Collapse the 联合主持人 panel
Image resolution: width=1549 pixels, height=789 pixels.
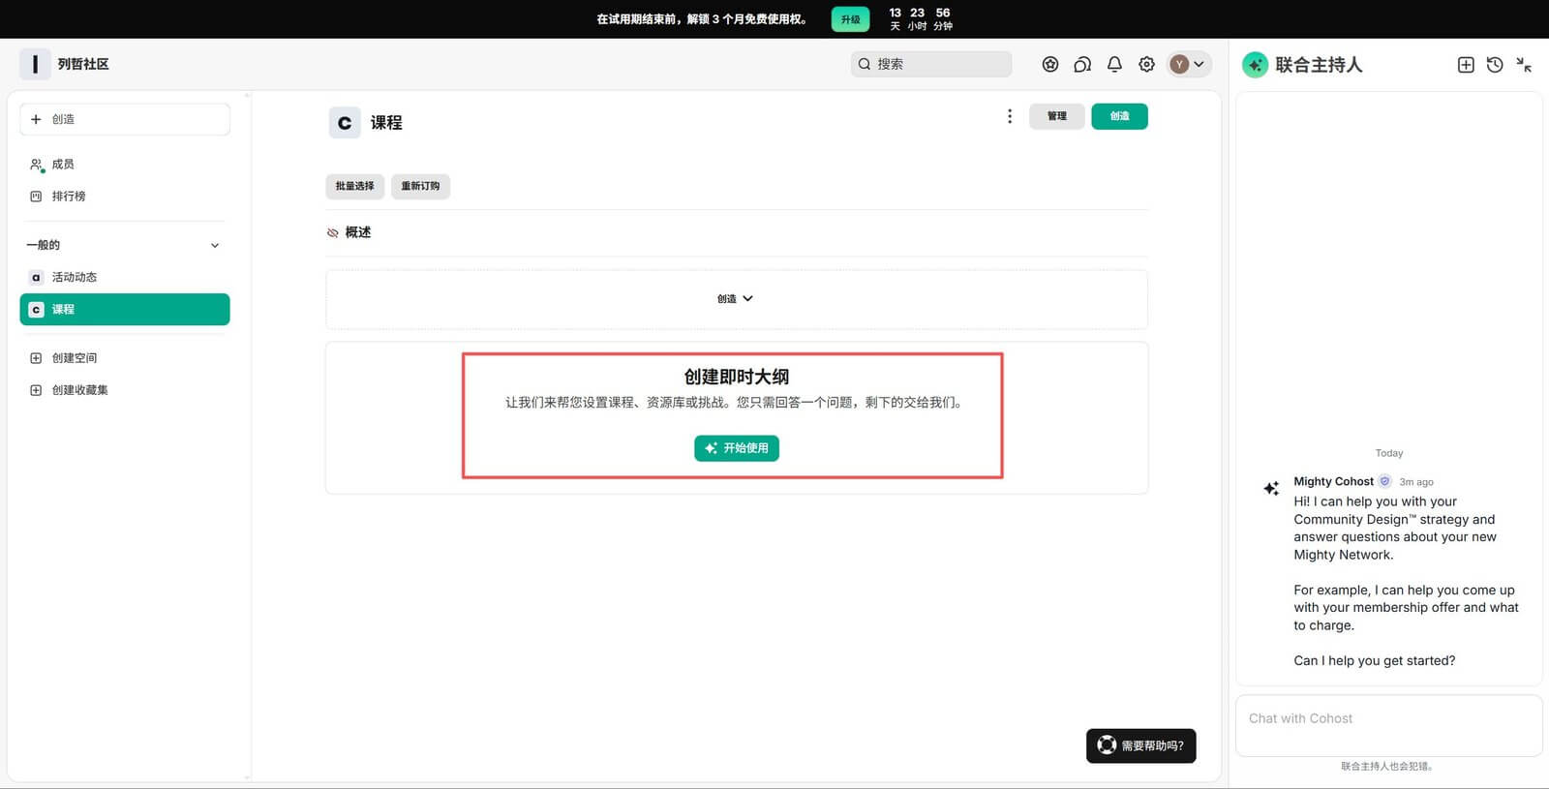[x=1524, y=65]
